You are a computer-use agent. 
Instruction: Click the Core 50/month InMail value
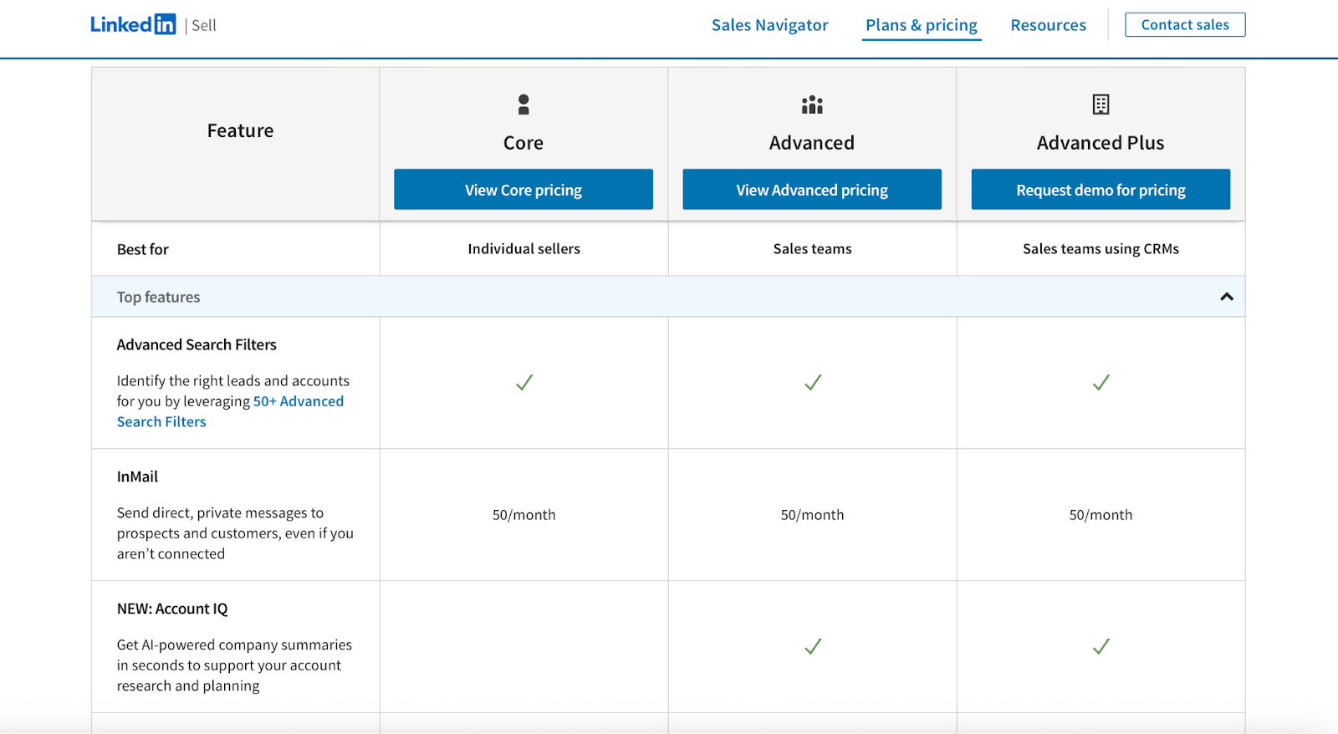[x=523, y=515]
